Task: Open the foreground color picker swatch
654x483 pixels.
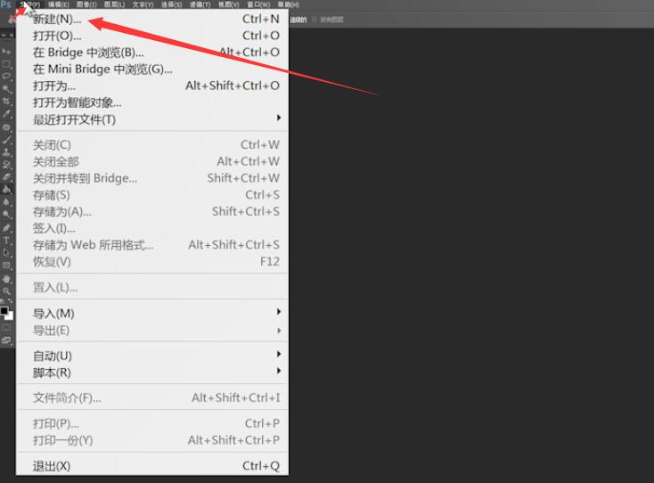Action: point(4,311)
